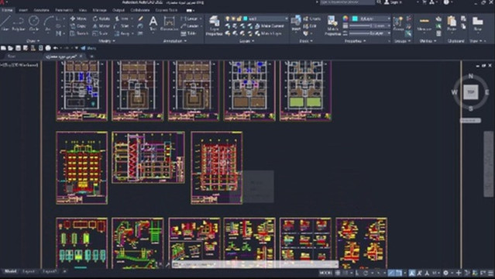Select the Line drawing tool
This screenshot has height=279, width=495.
coord(5,24)
